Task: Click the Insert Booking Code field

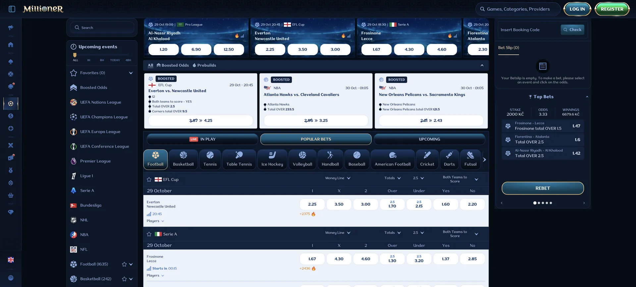Action: click(x=529, y=30)
